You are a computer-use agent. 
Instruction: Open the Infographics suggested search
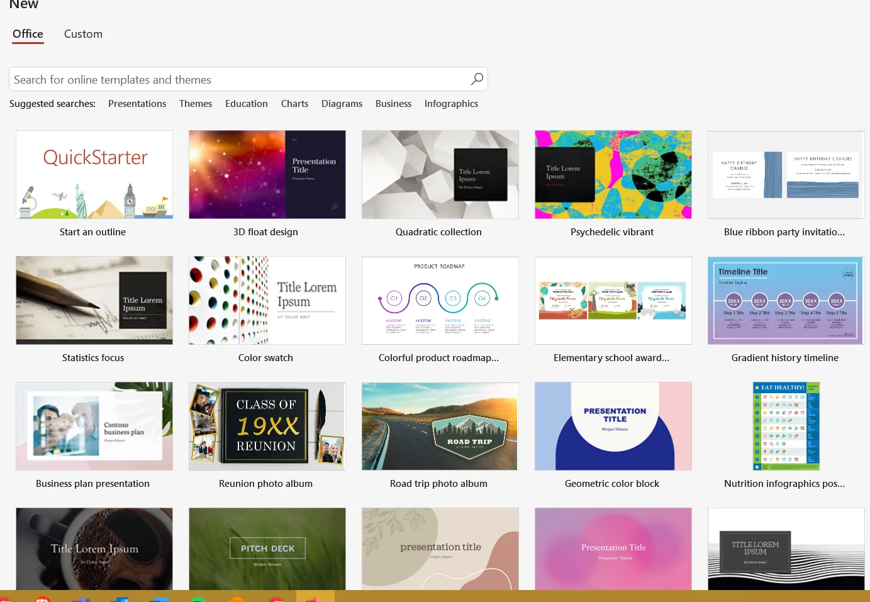(x=451, y=103)
